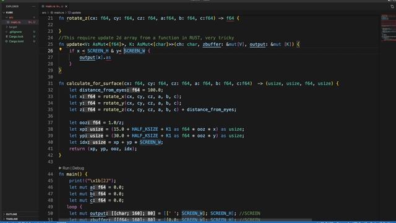
Task: Click "main" function name on line 44
Action: click(72, 174)
